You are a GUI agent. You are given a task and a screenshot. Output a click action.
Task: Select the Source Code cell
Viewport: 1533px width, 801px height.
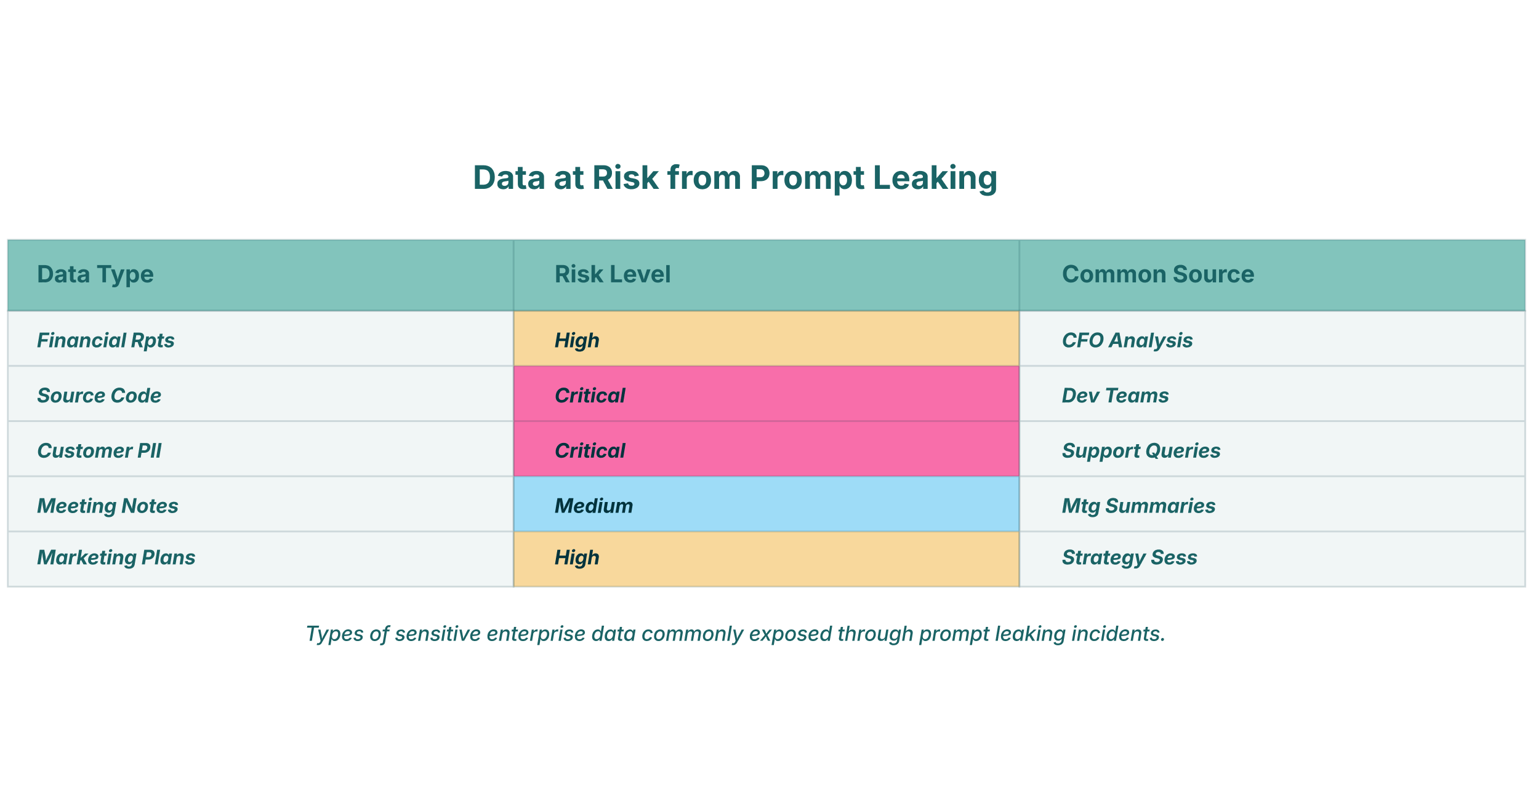pos(99,396)
